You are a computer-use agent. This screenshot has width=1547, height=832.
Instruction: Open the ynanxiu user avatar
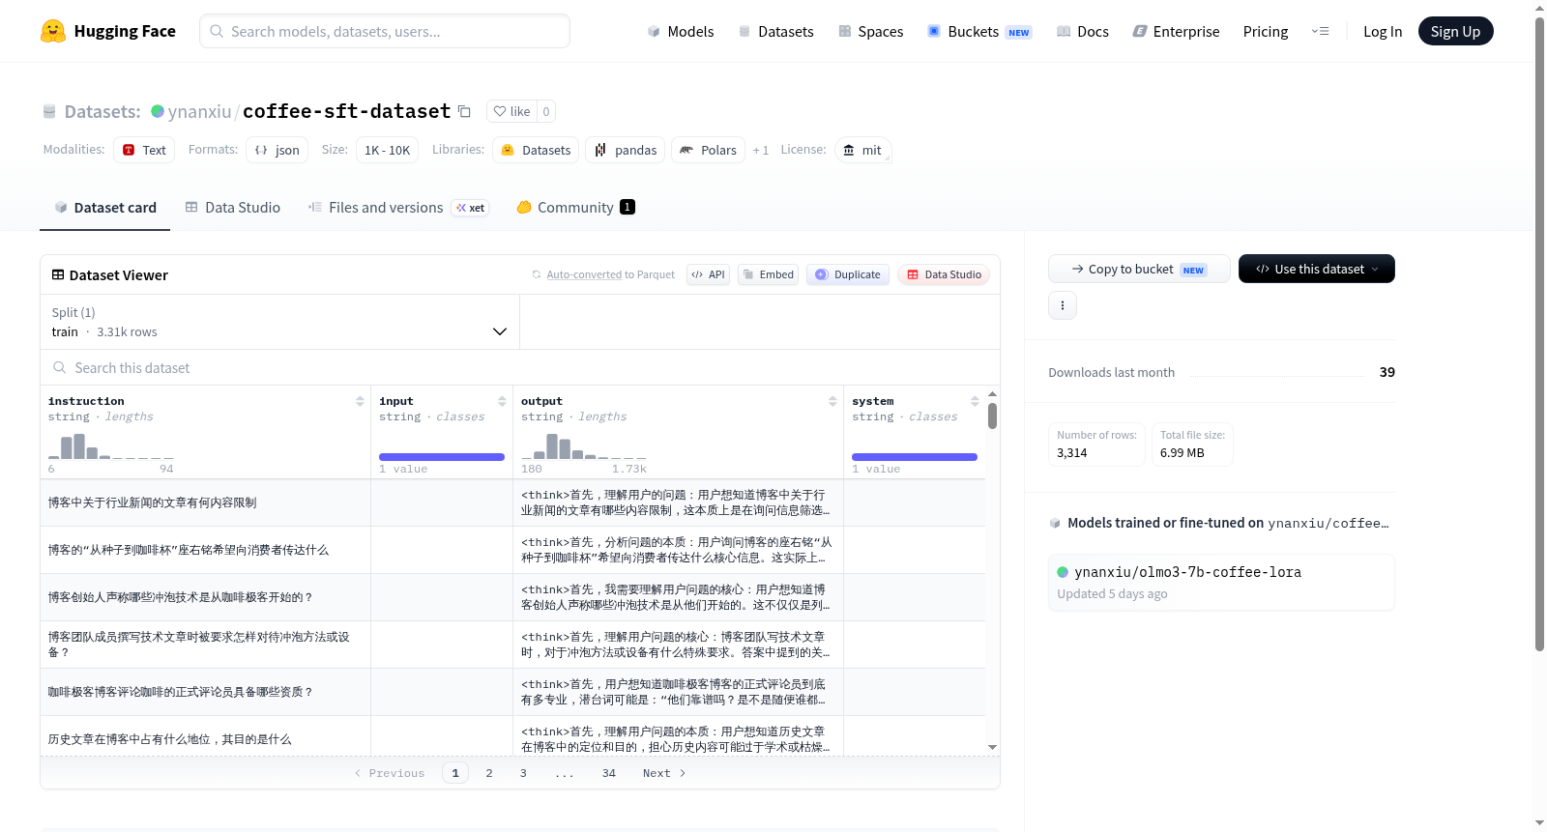coord(158,111)
